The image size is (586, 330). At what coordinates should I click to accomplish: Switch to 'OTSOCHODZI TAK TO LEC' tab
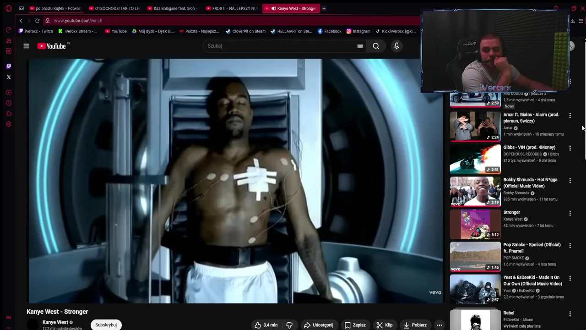point(114,8)
